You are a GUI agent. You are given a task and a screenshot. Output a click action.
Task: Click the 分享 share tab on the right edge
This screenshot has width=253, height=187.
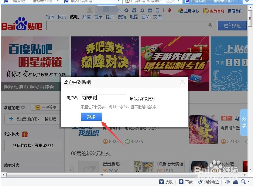pyautogui.click(x=244, y=123)
